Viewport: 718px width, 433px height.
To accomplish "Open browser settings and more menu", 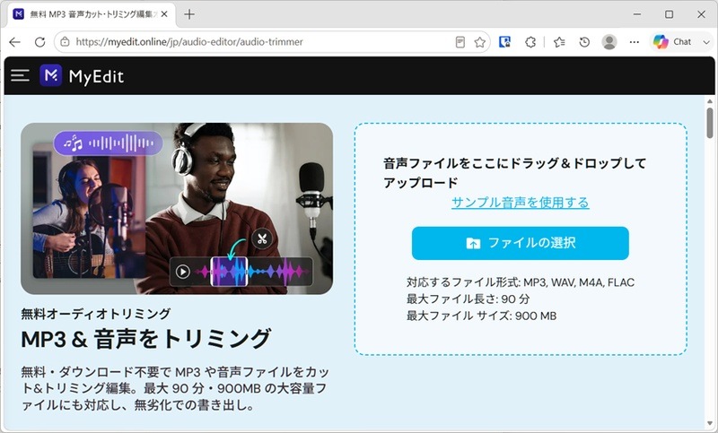I will click(x=635, y=42).
